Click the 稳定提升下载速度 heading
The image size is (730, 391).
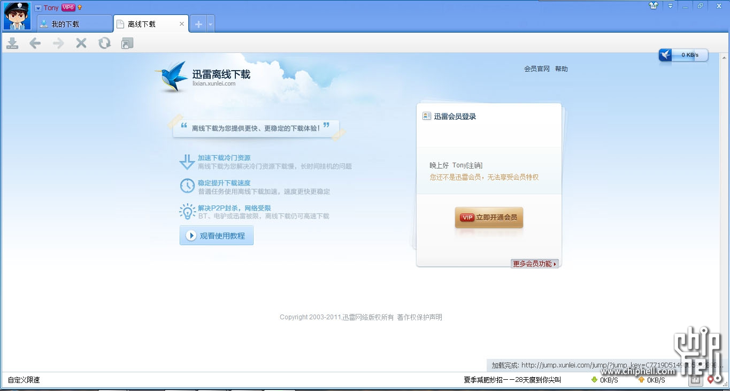(224, 183)
